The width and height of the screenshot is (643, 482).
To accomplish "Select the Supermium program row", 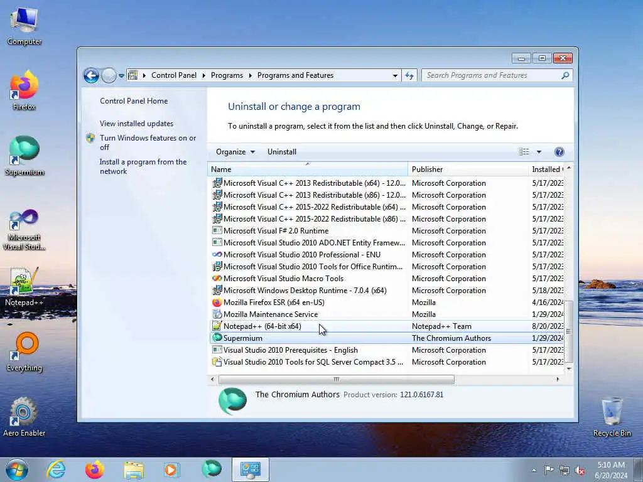I will point(386,338).
